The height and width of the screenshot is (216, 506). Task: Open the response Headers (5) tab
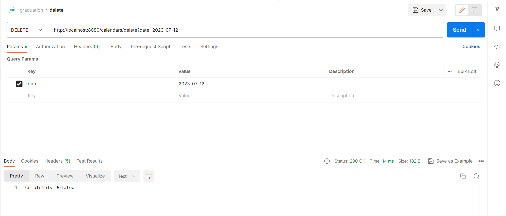pos(57,161)
